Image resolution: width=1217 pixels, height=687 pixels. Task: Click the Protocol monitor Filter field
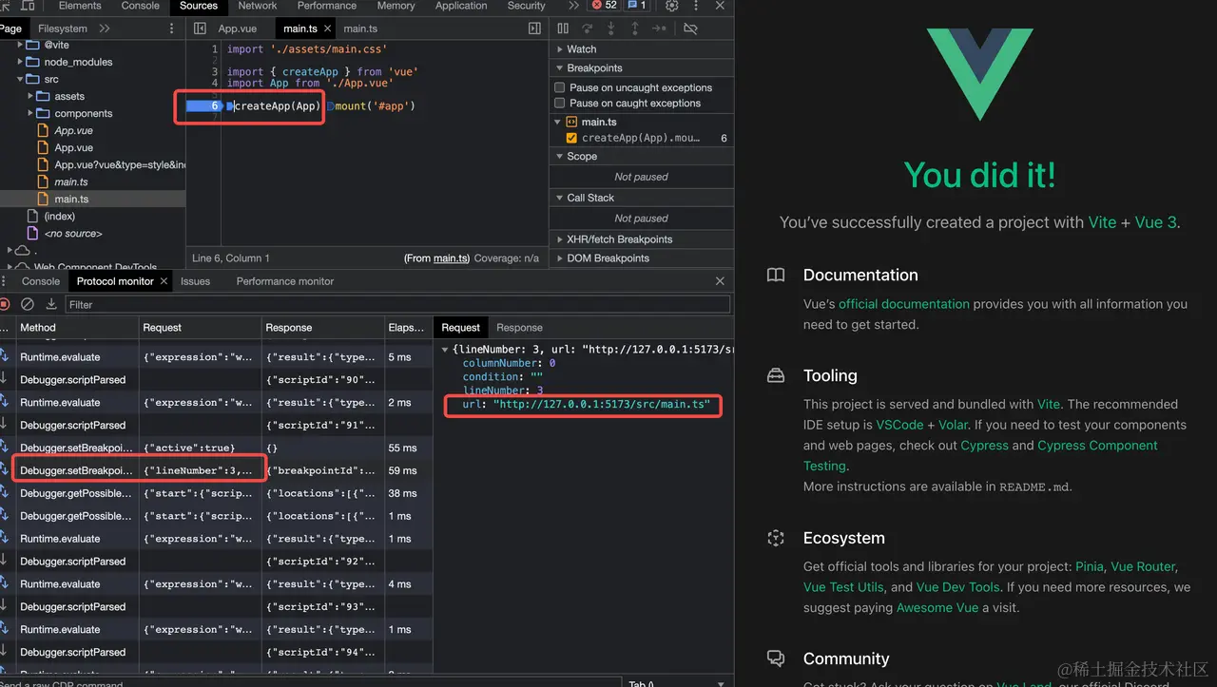point(397,305)
